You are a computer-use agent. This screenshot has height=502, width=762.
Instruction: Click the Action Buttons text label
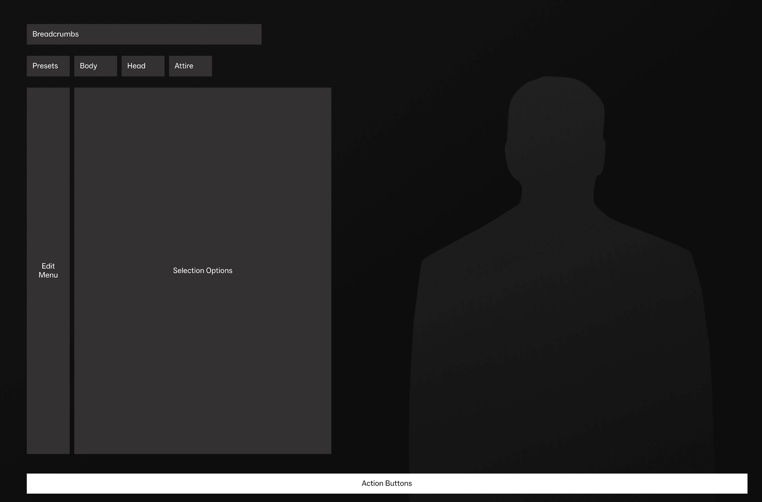point(387,483)
